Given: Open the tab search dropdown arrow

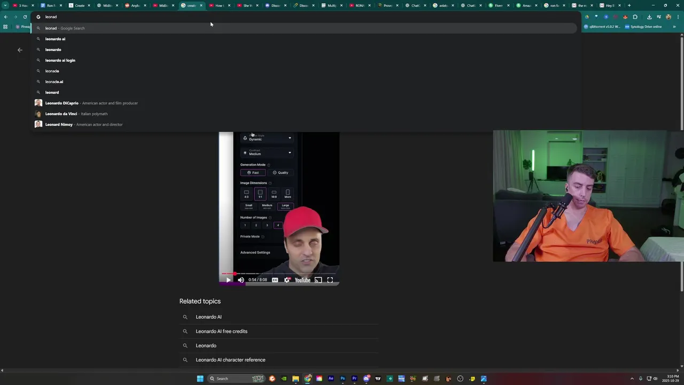Looking at the screenshot, I should 5,5.
